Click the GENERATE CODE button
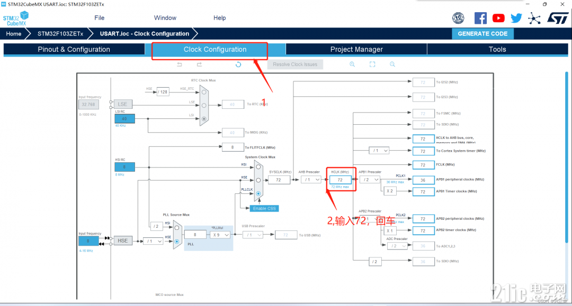The image size is (572, 306). pyautogui.click(x=482, y=33)
